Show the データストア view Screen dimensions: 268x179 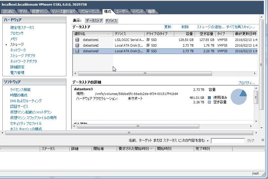coord(94,21)
